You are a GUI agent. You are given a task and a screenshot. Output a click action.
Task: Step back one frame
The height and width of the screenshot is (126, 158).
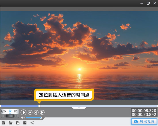coord(36,112)
